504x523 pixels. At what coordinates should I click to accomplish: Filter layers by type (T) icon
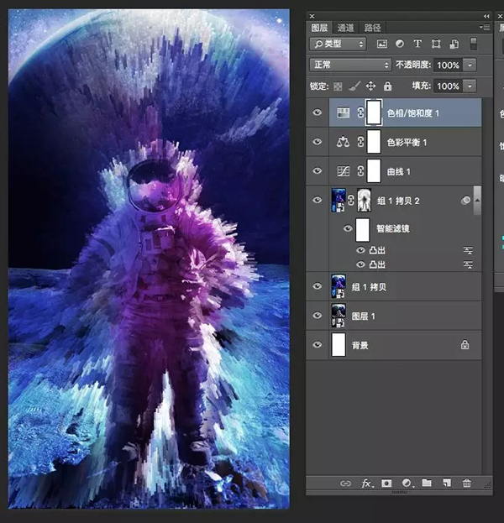pyautogui.click(x=417, y=44)
